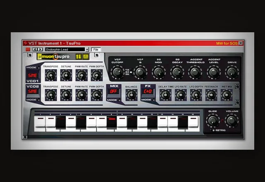The height and width of the screenshot is (182, 265).
Task: Toggle sequencer step 2 key
Action: pyautogui.click(x=51, y=122)
